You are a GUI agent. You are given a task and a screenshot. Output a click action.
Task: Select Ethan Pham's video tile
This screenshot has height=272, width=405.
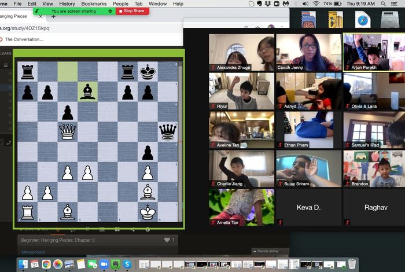point(308,130)
